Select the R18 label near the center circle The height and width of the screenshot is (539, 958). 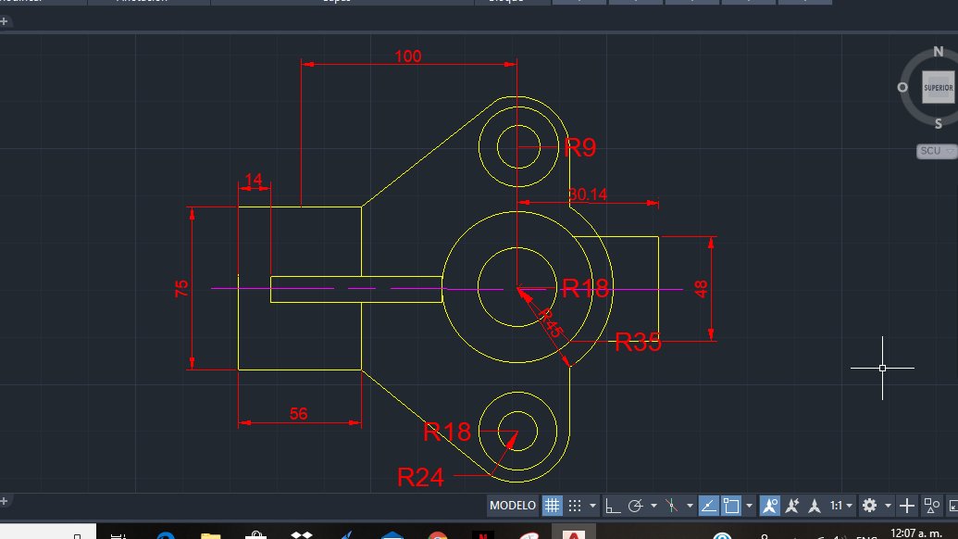coord(585,288)
